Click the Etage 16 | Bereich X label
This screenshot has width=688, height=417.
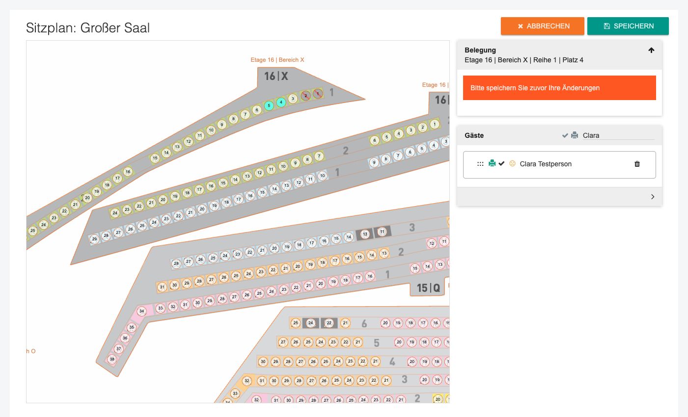[277, 60]
